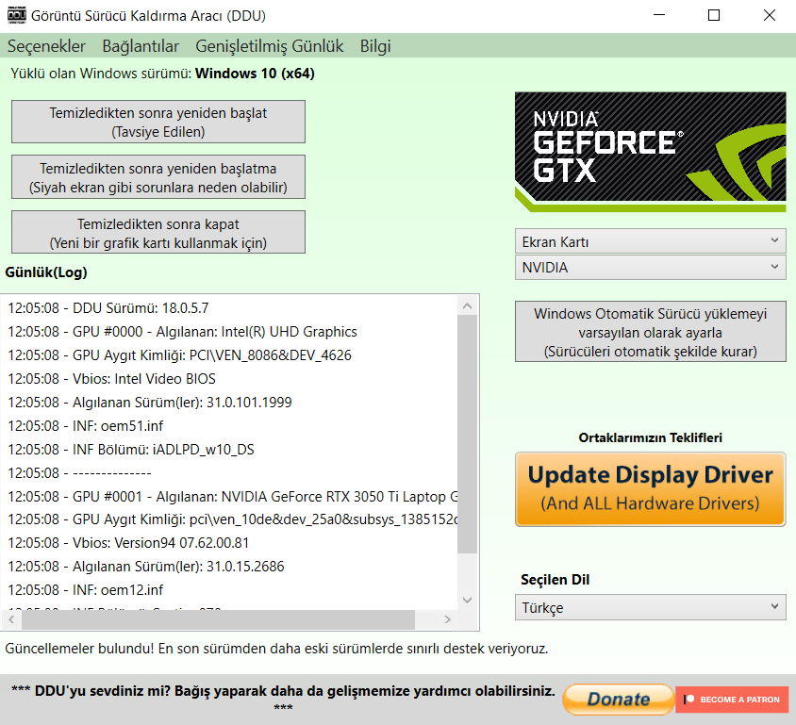The width and height of the screenshot is (796, 725).
Task: Click the Seçilen Dil label
Action: [x=555, y=580]
